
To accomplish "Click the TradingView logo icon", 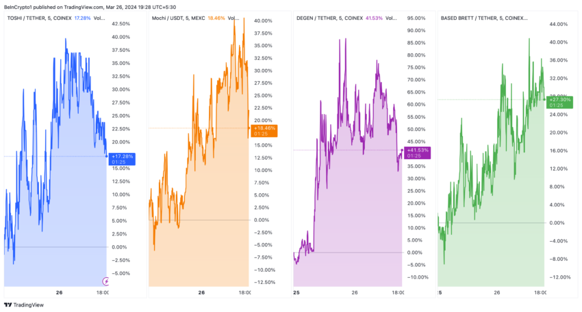I will click(8, 305).
